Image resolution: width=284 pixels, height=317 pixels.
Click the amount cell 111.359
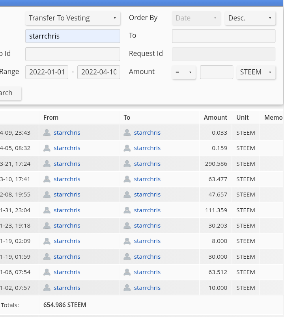(216, 210)
